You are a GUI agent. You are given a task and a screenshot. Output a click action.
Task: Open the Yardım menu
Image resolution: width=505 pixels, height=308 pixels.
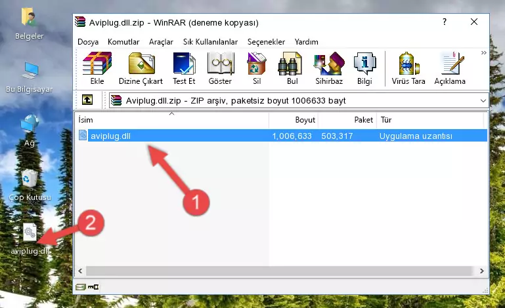pos(306,42)
